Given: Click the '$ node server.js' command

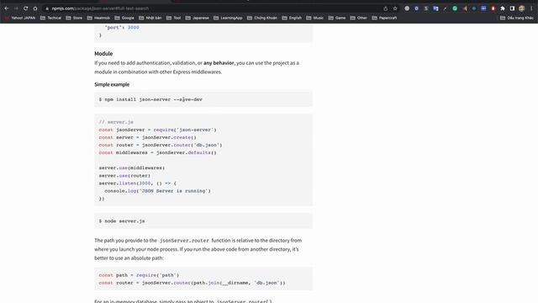Looking at the screenshot, I should pos(122,221).
